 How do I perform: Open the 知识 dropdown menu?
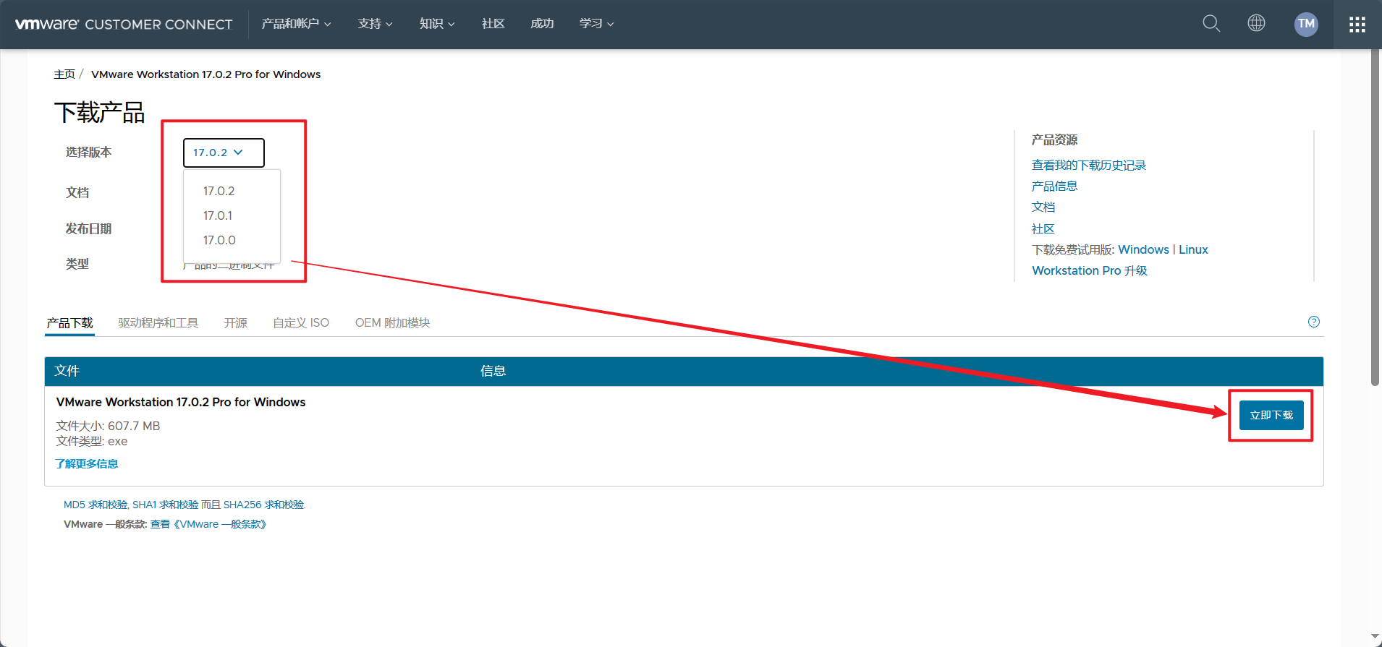click(437, 24)
